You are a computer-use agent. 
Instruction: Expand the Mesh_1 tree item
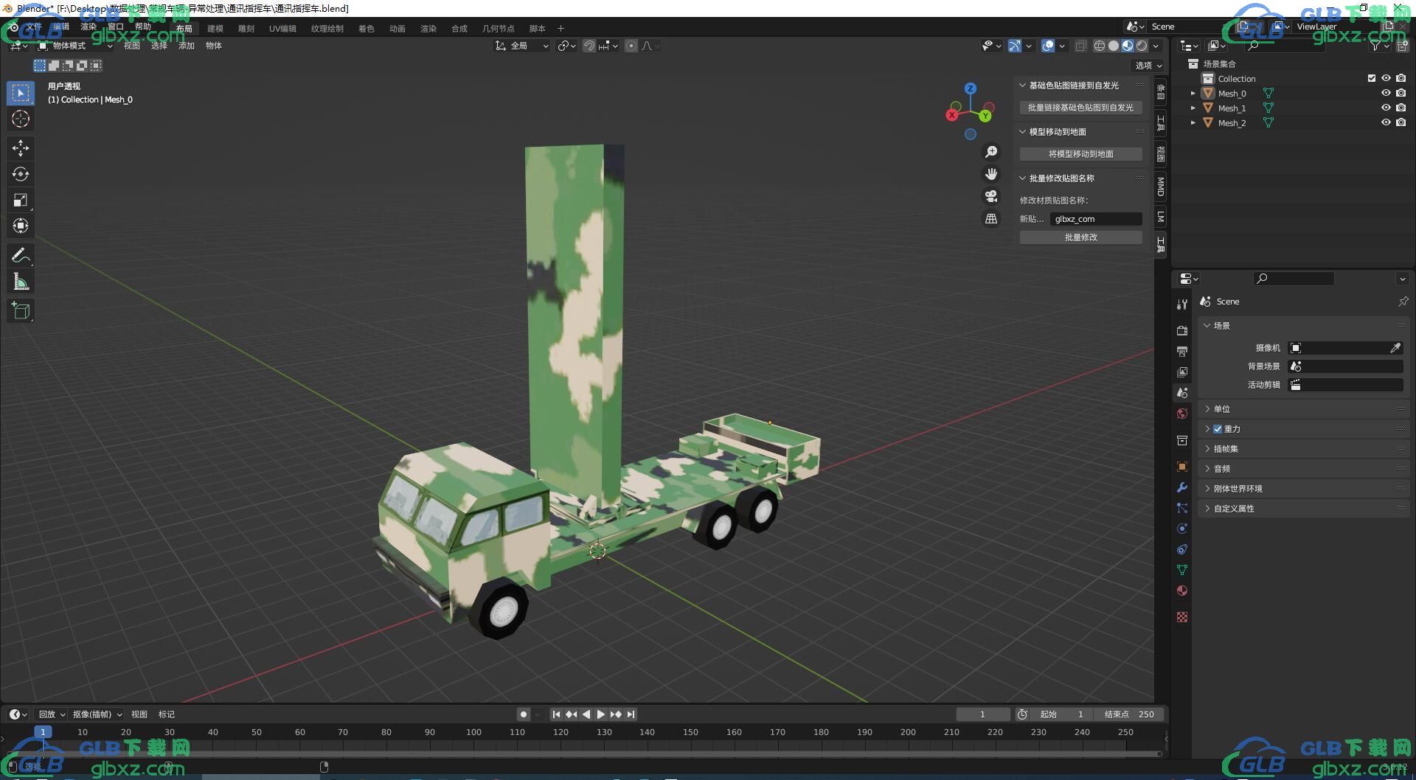tap(1193, 108)
